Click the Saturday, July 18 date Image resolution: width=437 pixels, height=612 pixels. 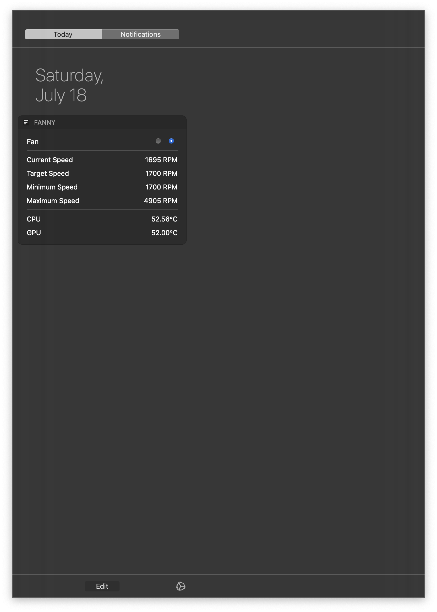tap(69, 85)
